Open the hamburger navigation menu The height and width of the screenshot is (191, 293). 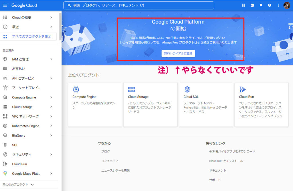(x=5, y=5)
